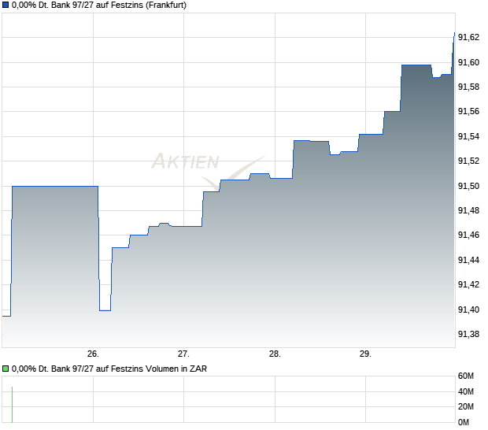This screenshot has height=430, width=488.
Task: Click the 91,38 price axis label
Action: pyautogui.click(x=468, y=334)
